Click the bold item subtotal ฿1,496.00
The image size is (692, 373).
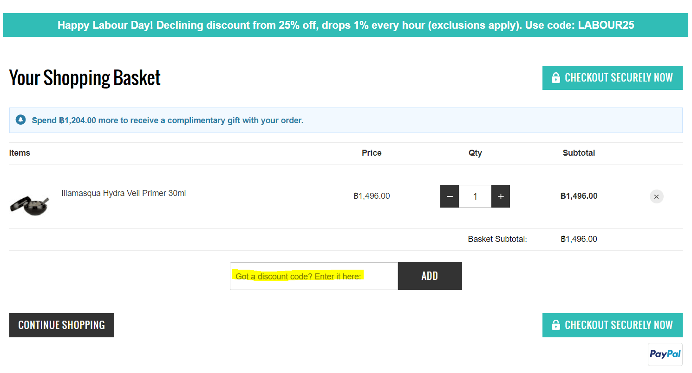point(579,196)
